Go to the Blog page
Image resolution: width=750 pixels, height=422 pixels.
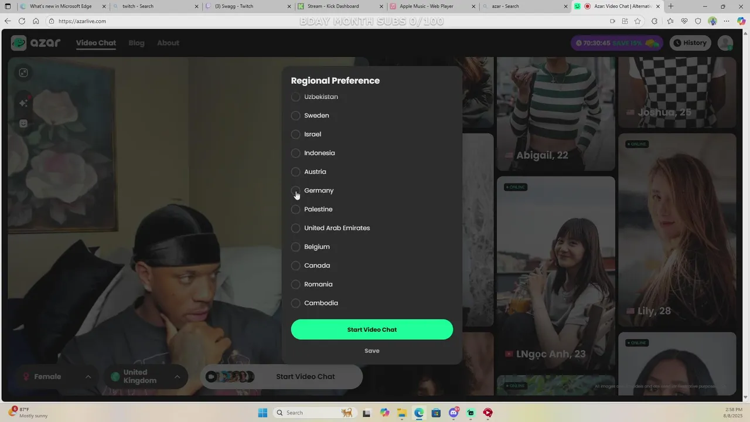click(137, 43)
